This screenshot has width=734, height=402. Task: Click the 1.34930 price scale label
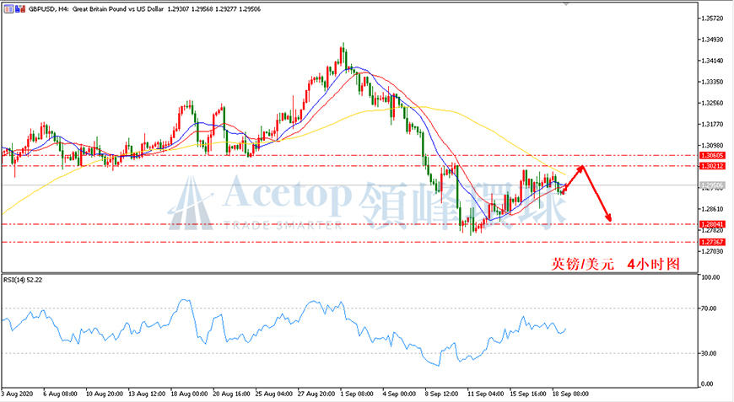[x=710, y=40]
